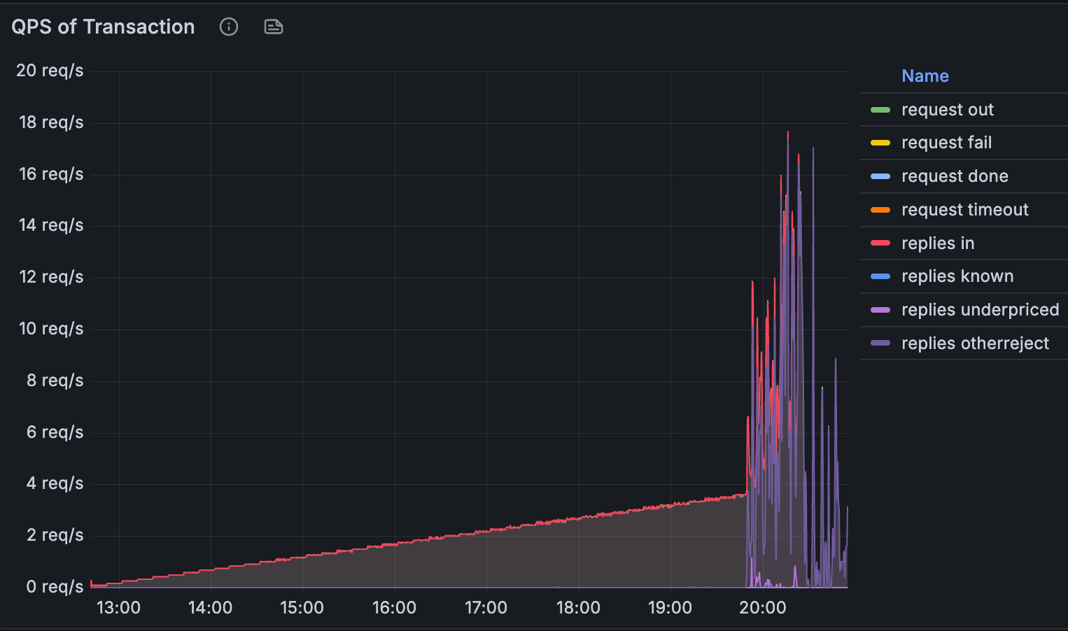Click the purple replies otherreject color swatch
This screenshot has height=631, width=1068.
[880, 343]
